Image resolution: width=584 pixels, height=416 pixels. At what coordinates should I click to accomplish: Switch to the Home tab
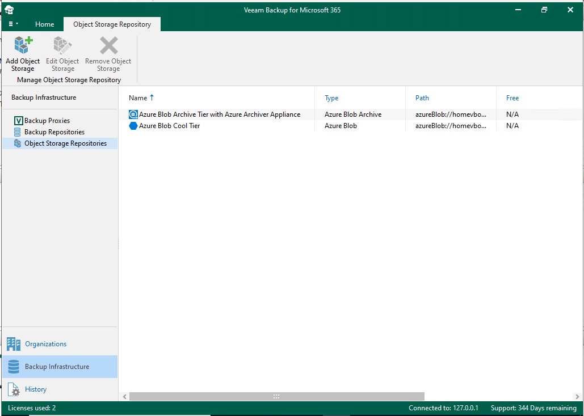point(44,24)
